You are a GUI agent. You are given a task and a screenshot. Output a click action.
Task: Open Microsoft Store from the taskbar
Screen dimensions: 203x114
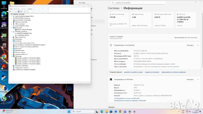coord(111,111)
